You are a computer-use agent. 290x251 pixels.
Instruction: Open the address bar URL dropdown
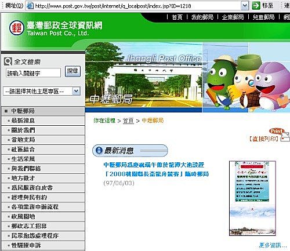pos(245,6)
